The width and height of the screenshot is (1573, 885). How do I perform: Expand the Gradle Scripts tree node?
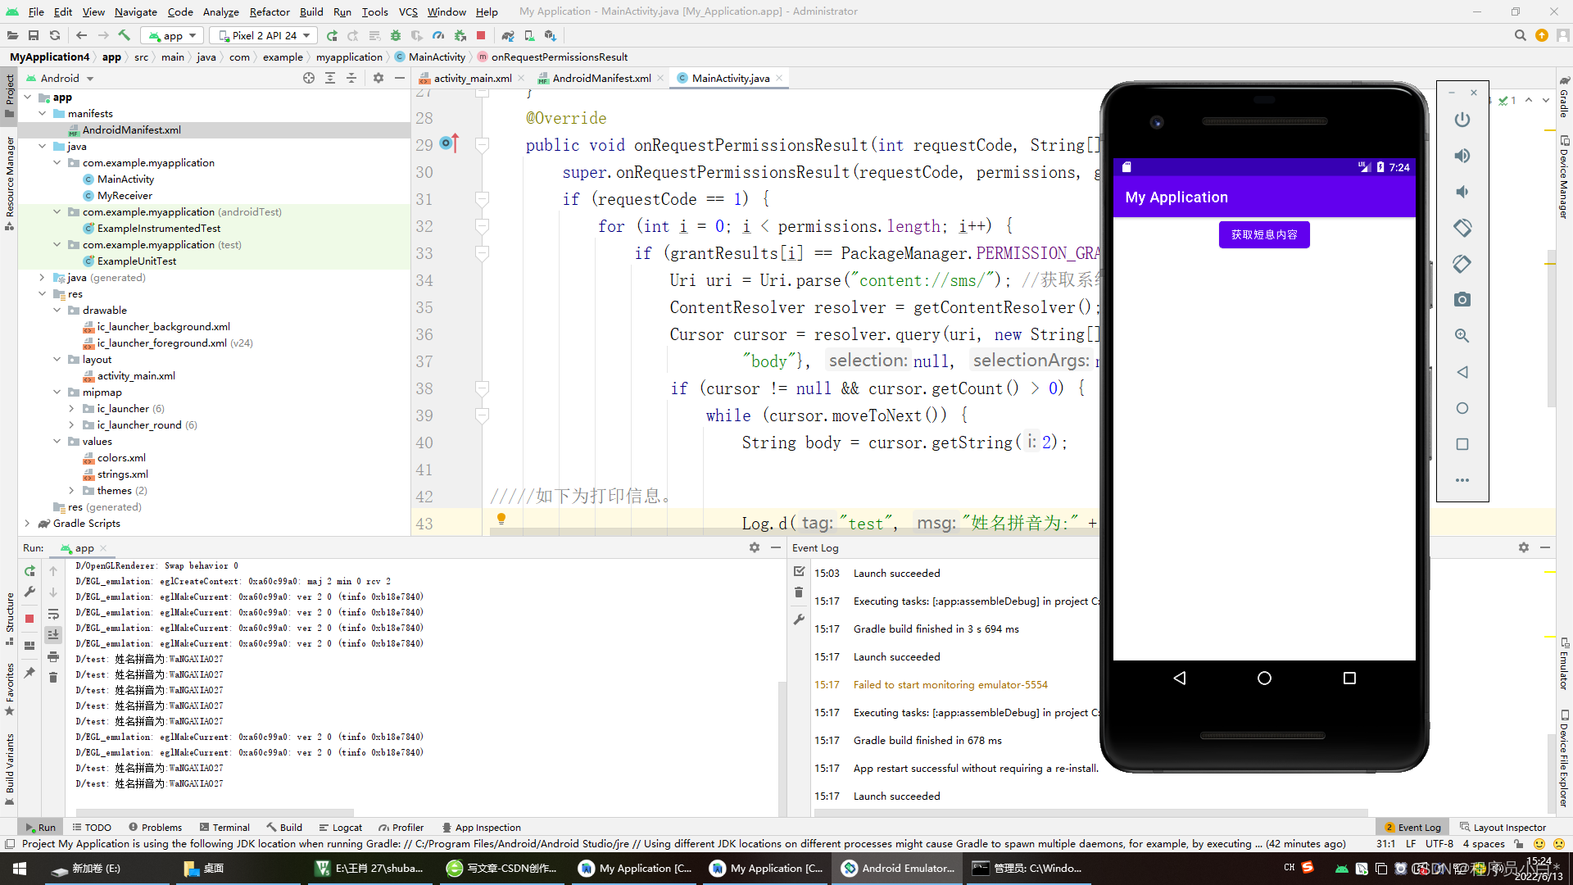pyautogui.click(x=27, y=523)
